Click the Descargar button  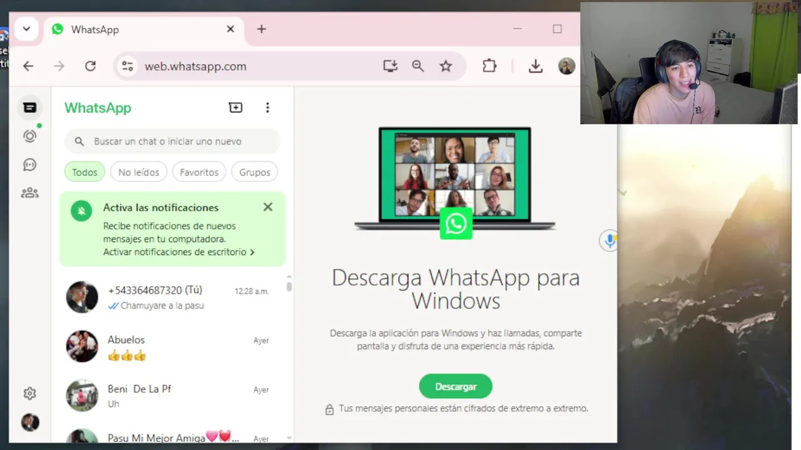point(456,386)
